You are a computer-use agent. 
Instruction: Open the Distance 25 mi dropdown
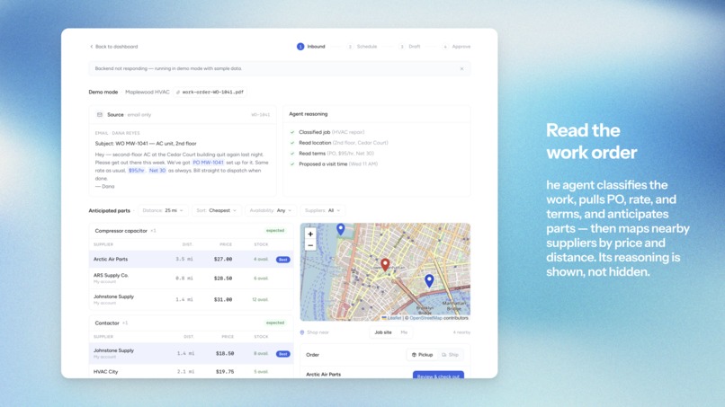(x=163, y=210)
